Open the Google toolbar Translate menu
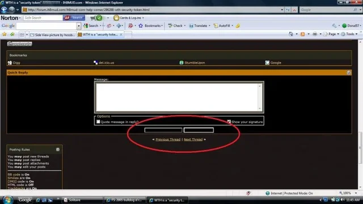Viewport: 363px width, 204px height. pos(200,25)
